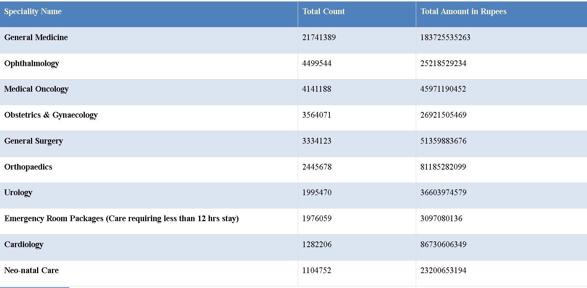Click the Cardiology speciality name
The width and height of the screenshot is (587, 288).
pyautogui.click(x=24, y=244)
